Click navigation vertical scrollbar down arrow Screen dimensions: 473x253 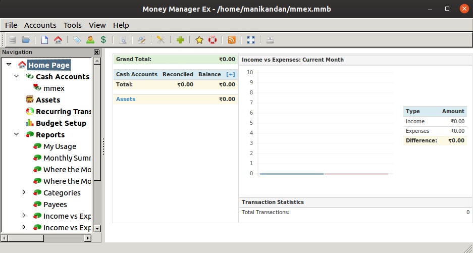point(97,229)
